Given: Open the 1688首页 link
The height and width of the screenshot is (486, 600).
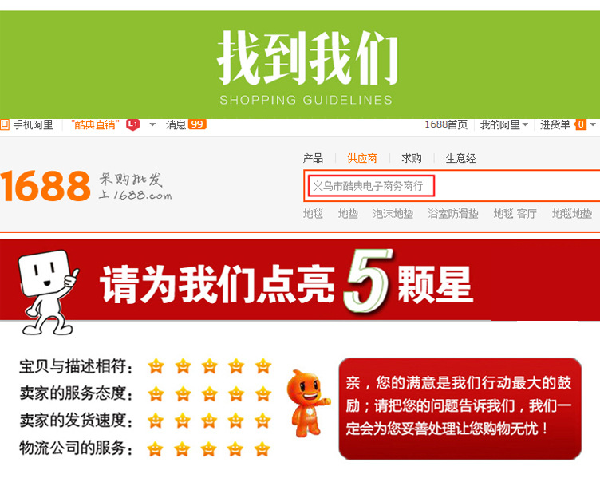Looking at the screenshot, I should [446, 124].
